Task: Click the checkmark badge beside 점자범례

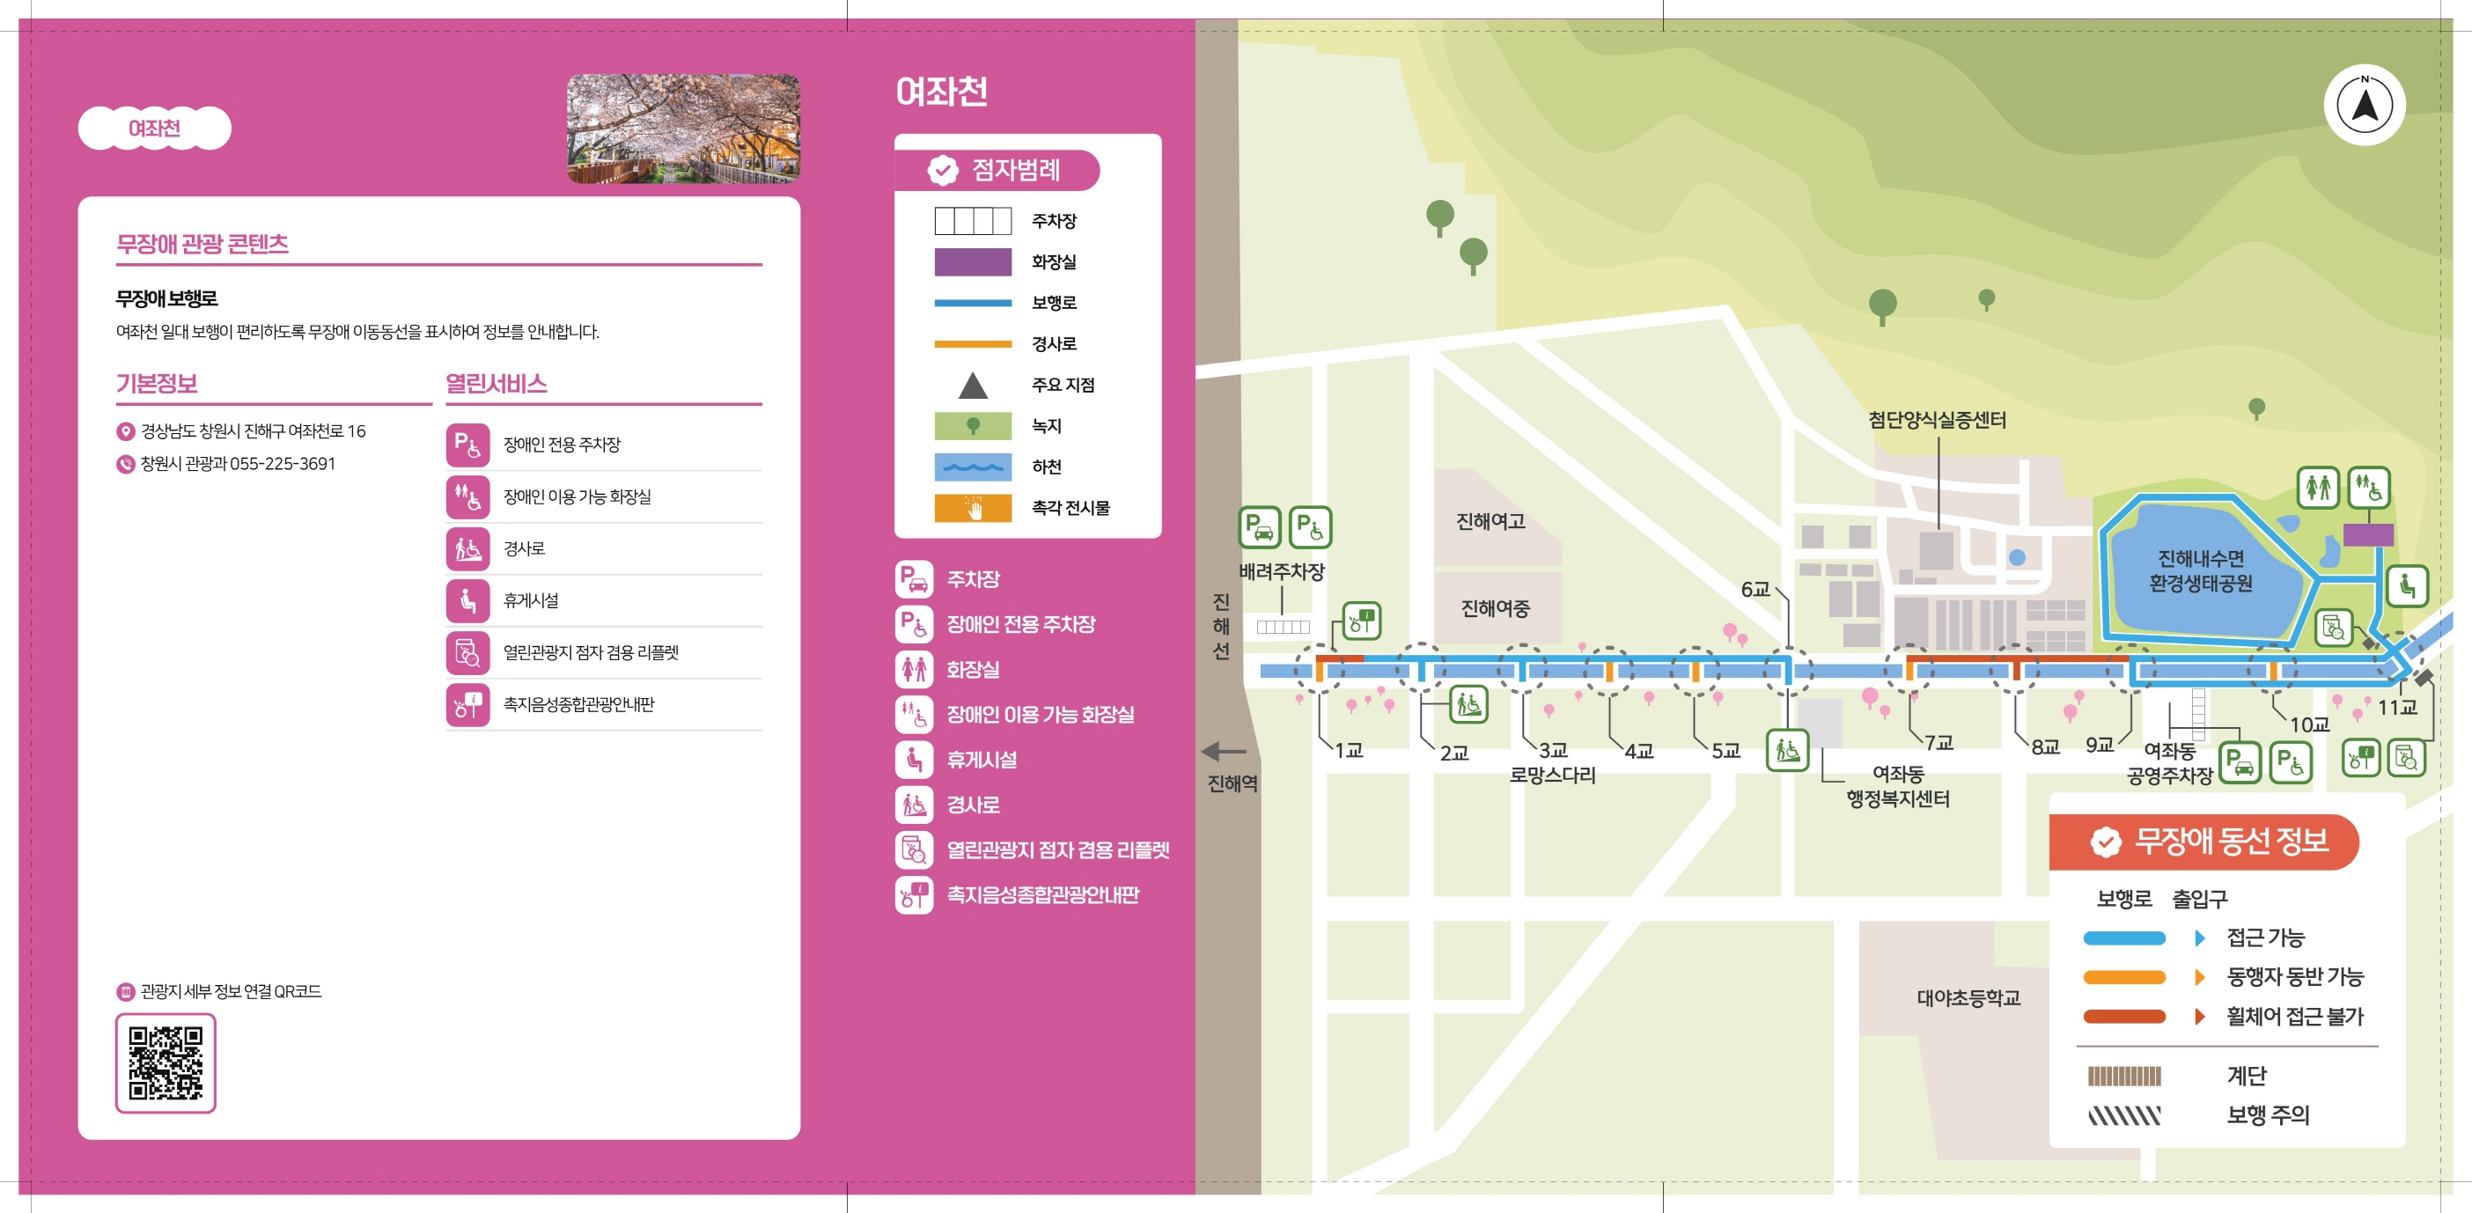Action: pos(942,171)
